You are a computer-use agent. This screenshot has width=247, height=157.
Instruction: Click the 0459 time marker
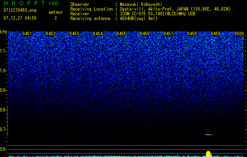coord(216,34)
